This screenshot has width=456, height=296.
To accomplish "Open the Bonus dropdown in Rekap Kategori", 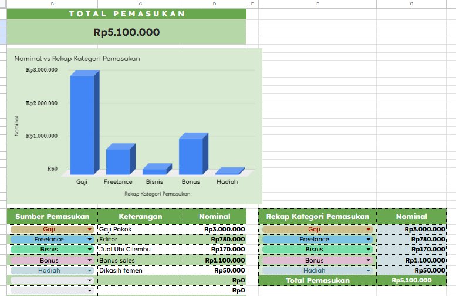I will [x=368, y=260].
